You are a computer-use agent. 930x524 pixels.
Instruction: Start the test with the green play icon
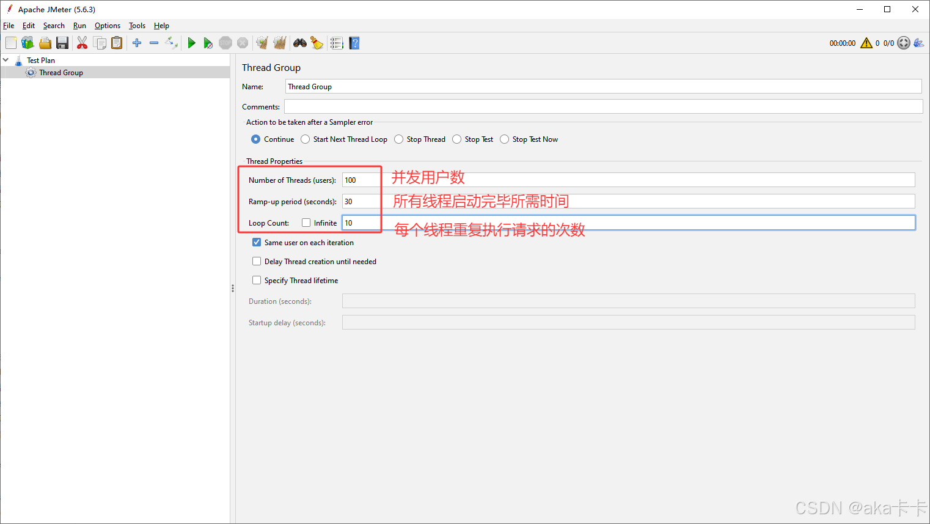coord(191,43)
